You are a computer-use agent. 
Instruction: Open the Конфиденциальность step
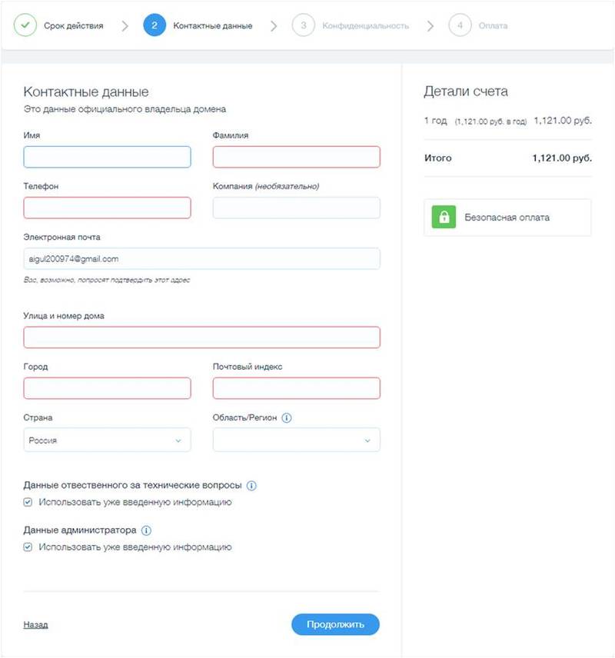pyautogui.click(x=365, y=25)
